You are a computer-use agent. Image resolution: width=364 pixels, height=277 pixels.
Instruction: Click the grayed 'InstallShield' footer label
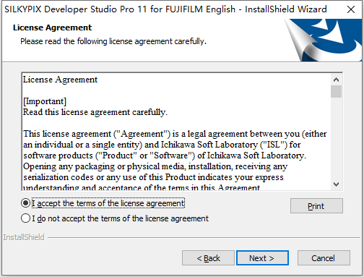tap(24, 237)
